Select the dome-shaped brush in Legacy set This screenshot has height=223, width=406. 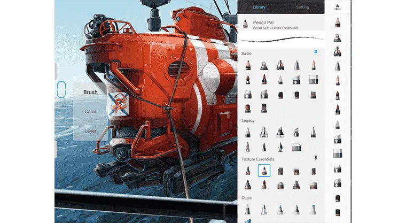tap(296, 147)
